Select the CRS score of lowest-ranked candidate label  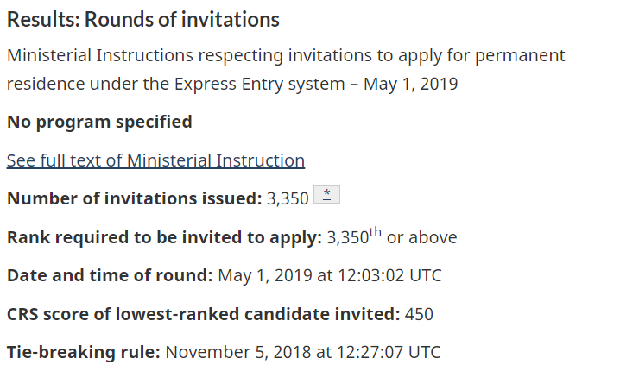[204, 314]
